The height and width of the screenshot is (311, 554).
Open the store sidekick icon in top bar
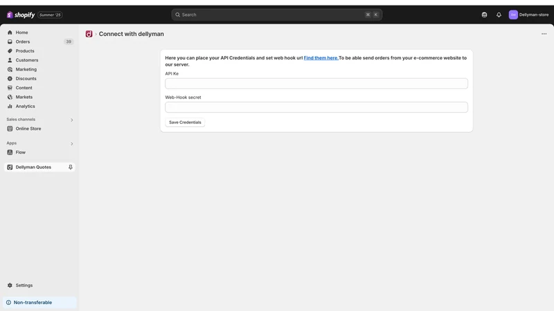pos(484,15)
